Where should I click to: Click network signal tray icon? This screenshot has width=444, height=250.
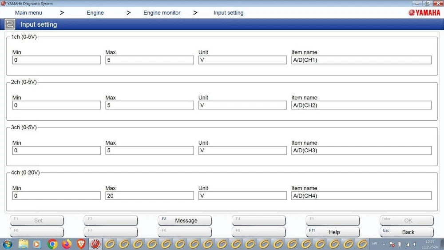[x=407, y=244]
